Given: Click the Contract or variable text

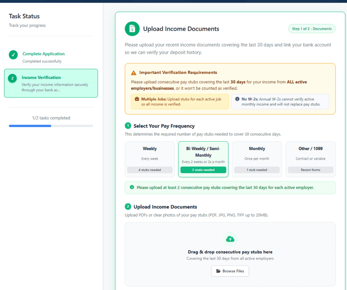Looking at the screenshot, I should pos(311,159).
